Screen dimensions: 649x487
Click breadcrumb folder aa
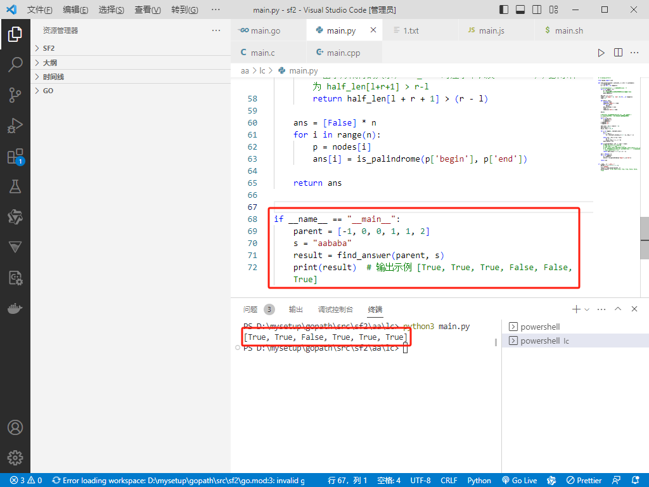[245, 71]
